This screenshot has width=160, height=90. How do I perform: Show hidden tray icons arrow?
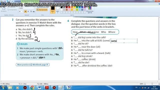point(139,88)
